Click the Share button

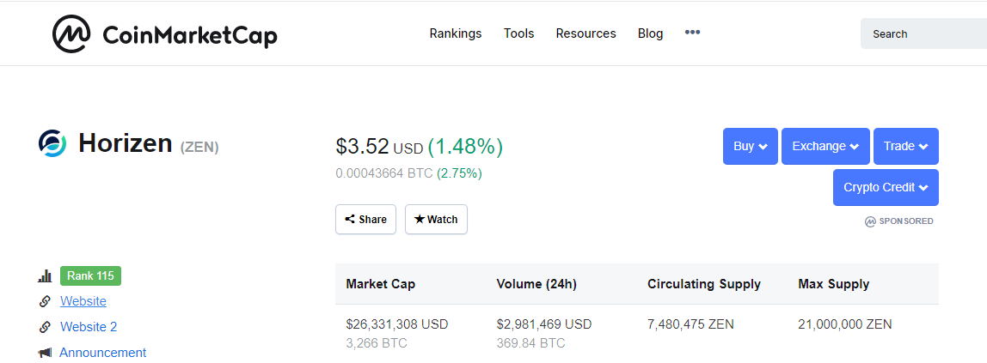(366, 220)
